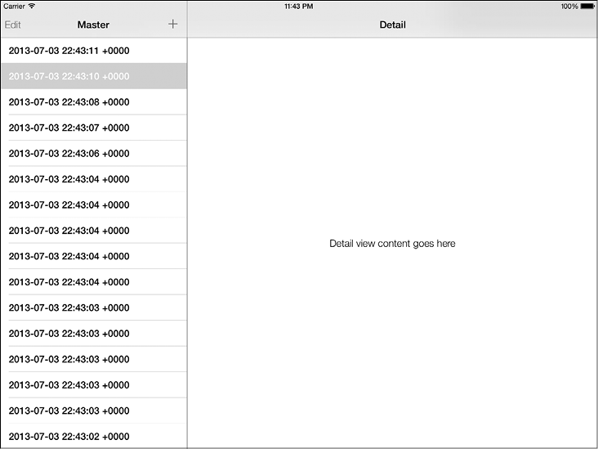
Task: Click the 'Detail view content goes here' text
Action: point(392,244)
